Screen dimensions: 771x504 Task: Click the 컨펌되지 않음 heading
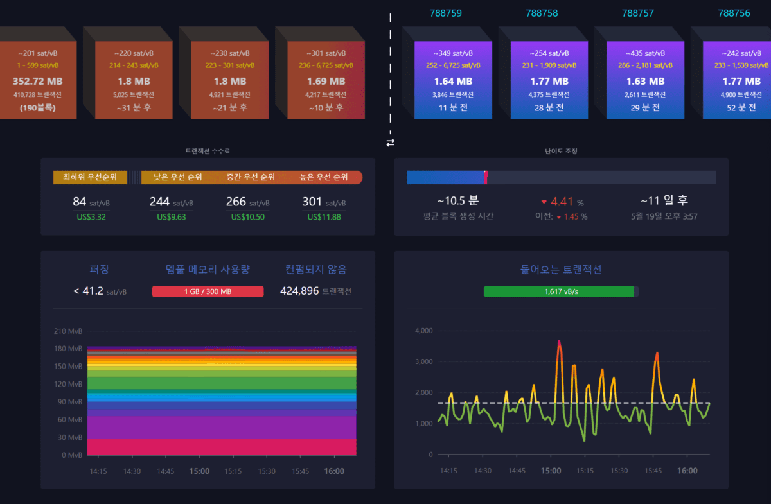click(x=315, y=270)
